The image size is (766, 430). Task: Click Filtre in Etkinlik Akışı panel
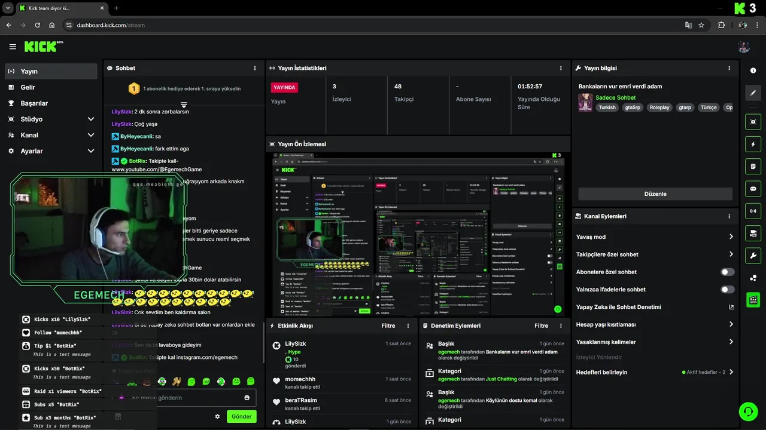coord(388,326)
